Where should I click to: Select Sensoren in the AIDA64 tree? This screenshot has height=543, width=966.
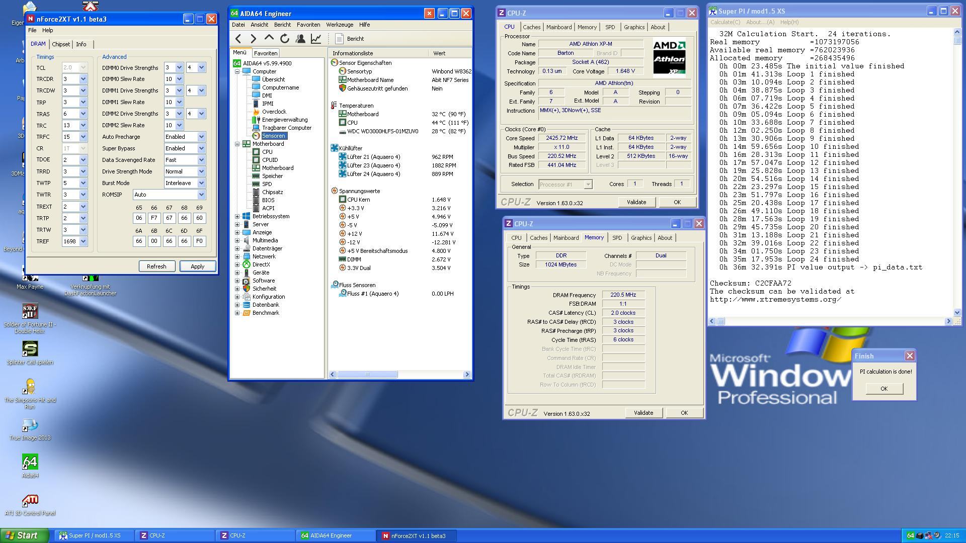273,136
